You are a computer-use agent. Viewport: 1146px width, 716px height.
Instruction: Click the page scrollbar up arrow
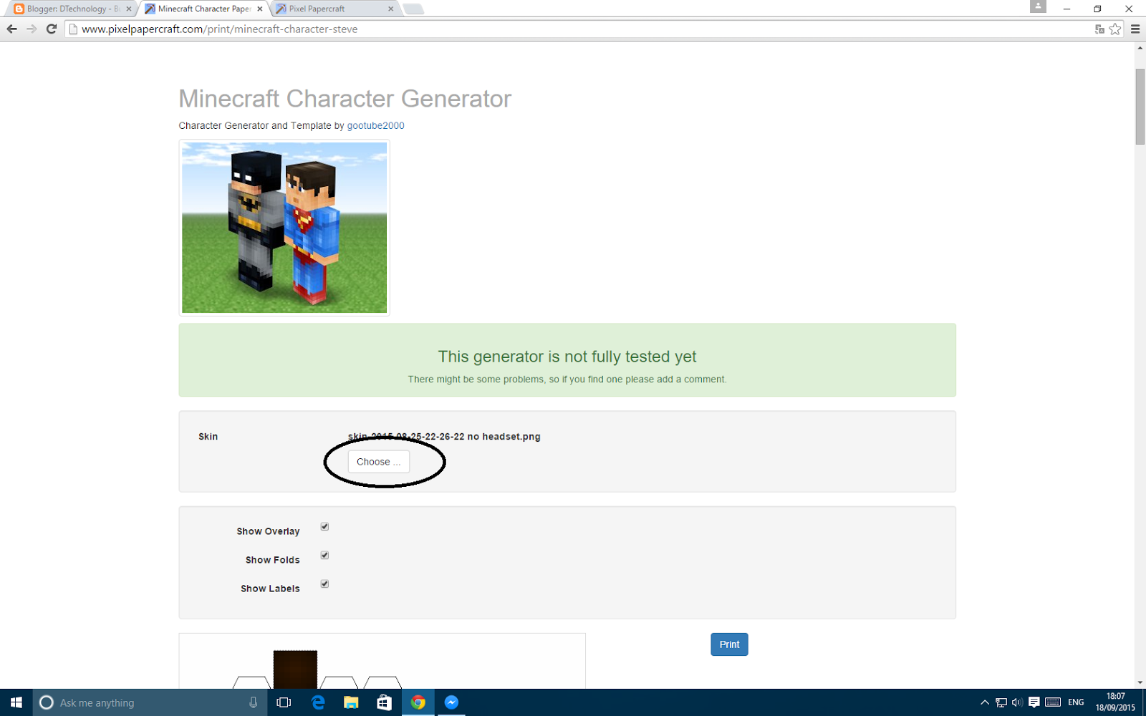[1140, 48]
